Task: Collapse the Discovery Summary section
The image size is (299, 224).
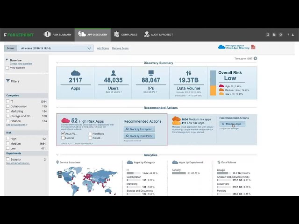Action: pyautogui.click(x=57, y=63)
